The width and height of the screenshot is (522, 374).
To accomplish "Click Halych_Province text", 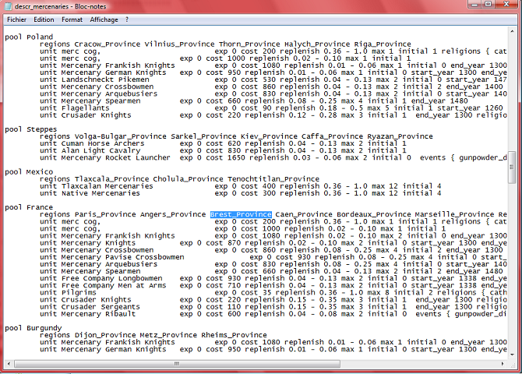I will [x=317, y=44].
